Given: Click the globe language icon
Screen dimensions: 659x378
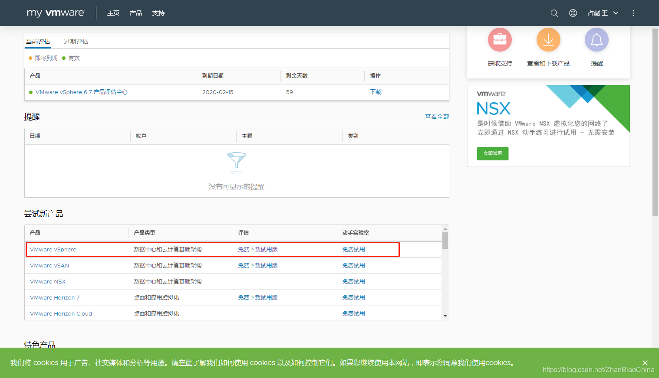Looking at the screenshot, I should tap(573, 13).
